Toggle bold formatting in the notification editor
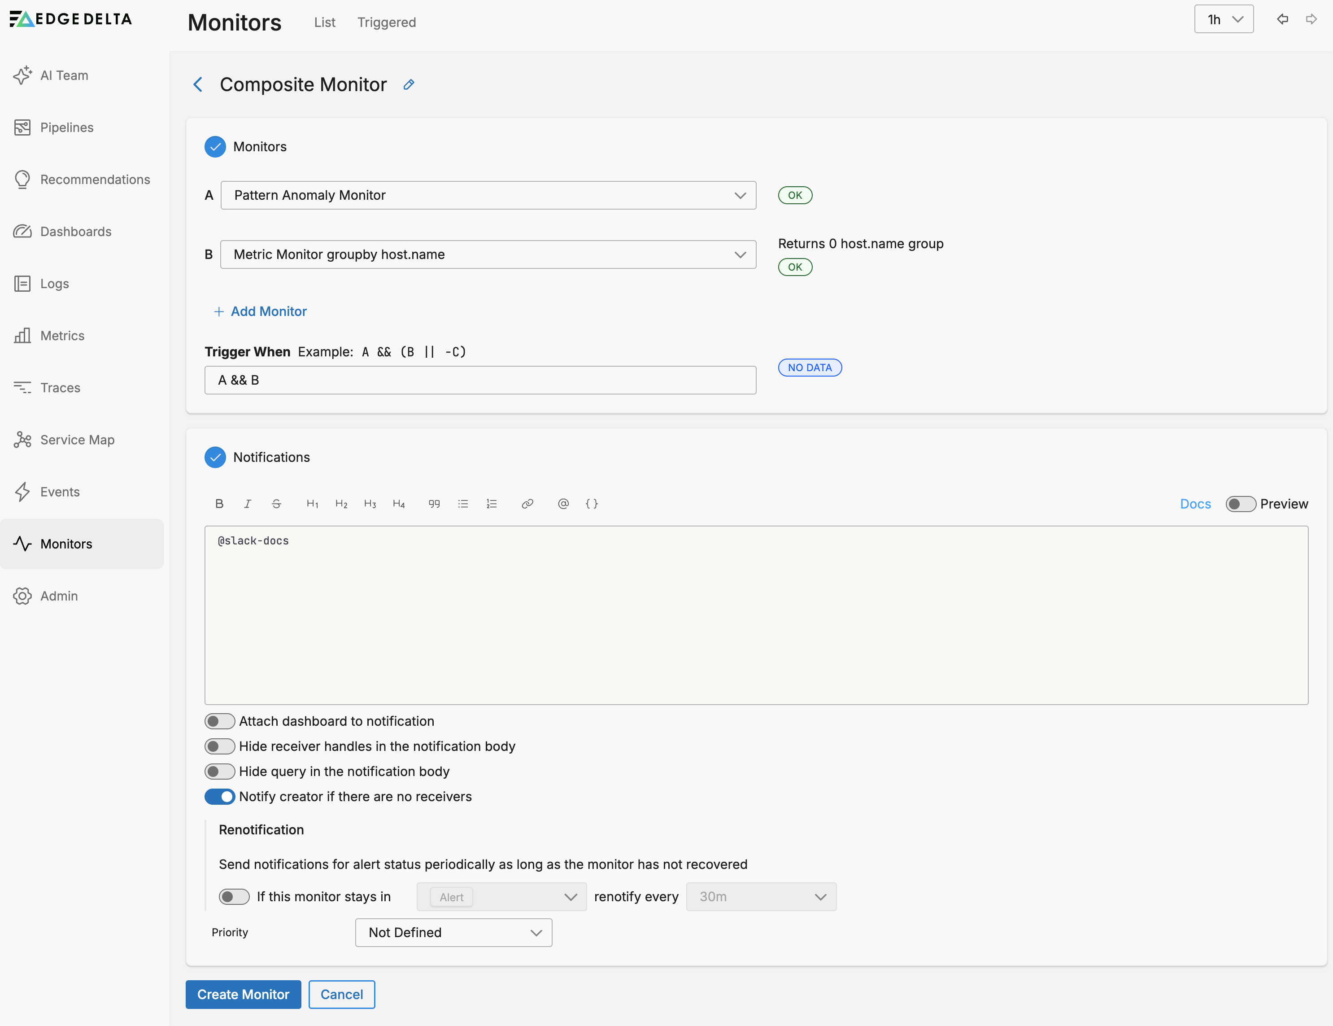 point(219,503)
